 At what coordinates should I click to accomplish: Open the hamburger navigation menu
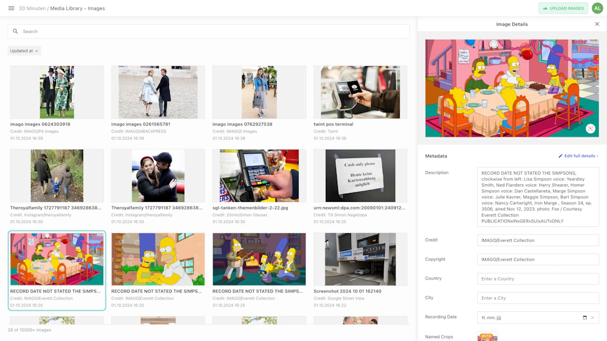pyautogui.click(x=11, y=8)
